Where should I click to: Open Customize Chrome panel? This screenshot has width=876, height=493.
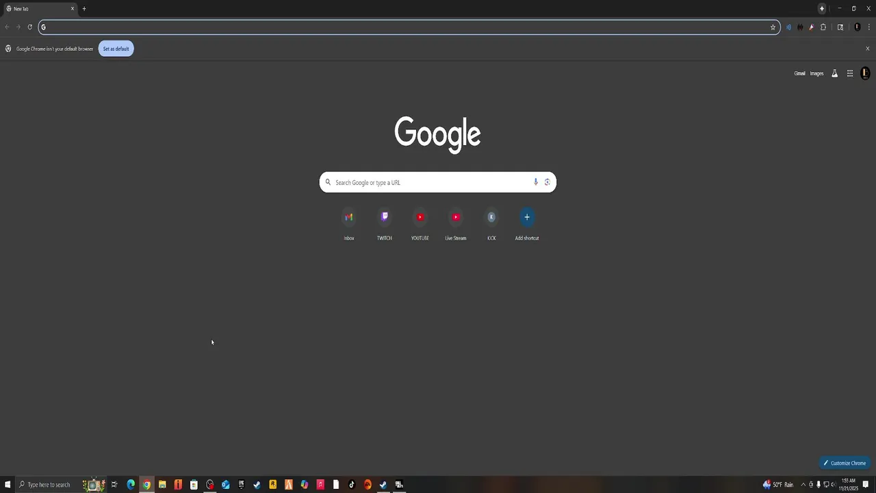845,463
